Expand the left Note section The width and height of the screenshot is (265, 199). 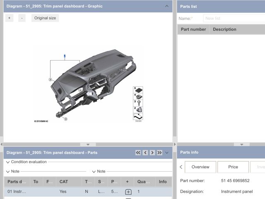(x=8, y=171)
